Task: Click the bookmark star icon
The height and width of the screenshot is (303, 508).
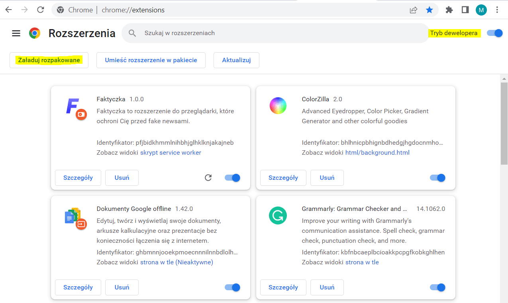Action: (x=429, y=10)
